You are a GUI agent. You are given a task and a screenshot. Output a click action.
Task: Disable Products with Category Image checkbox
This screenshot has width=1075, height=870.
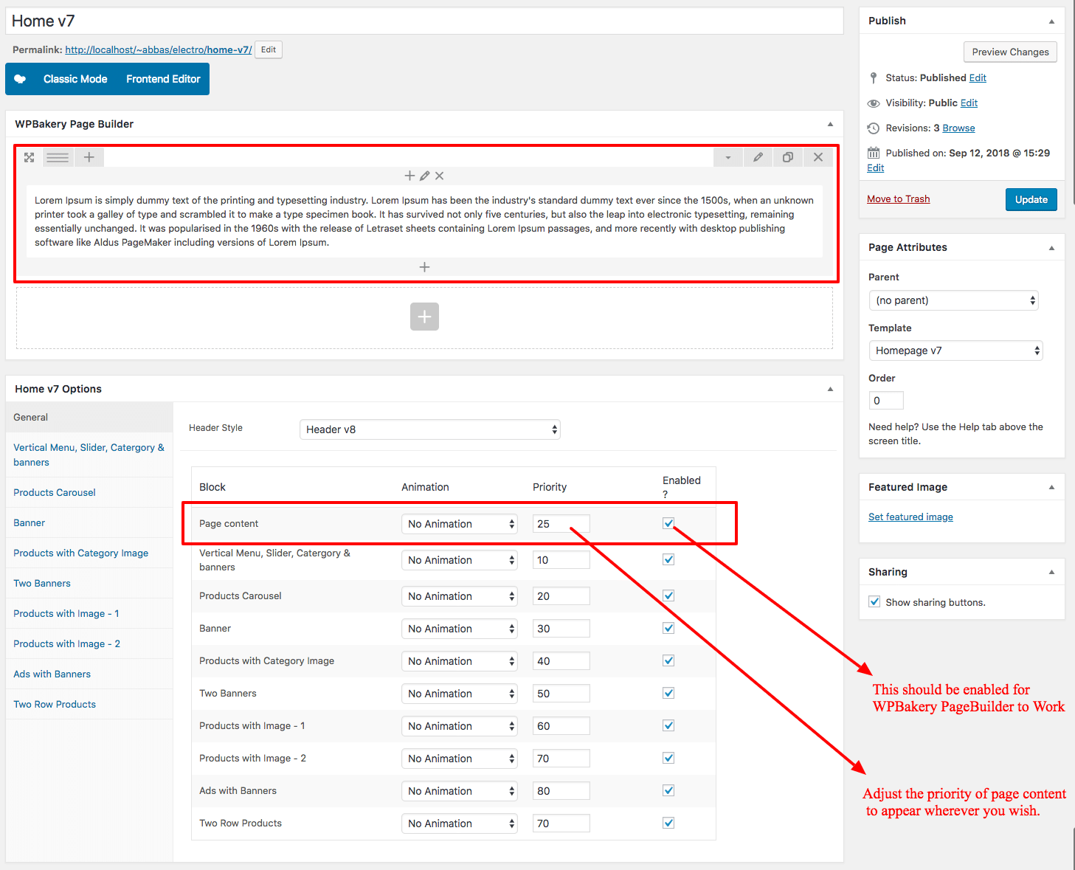668,660
